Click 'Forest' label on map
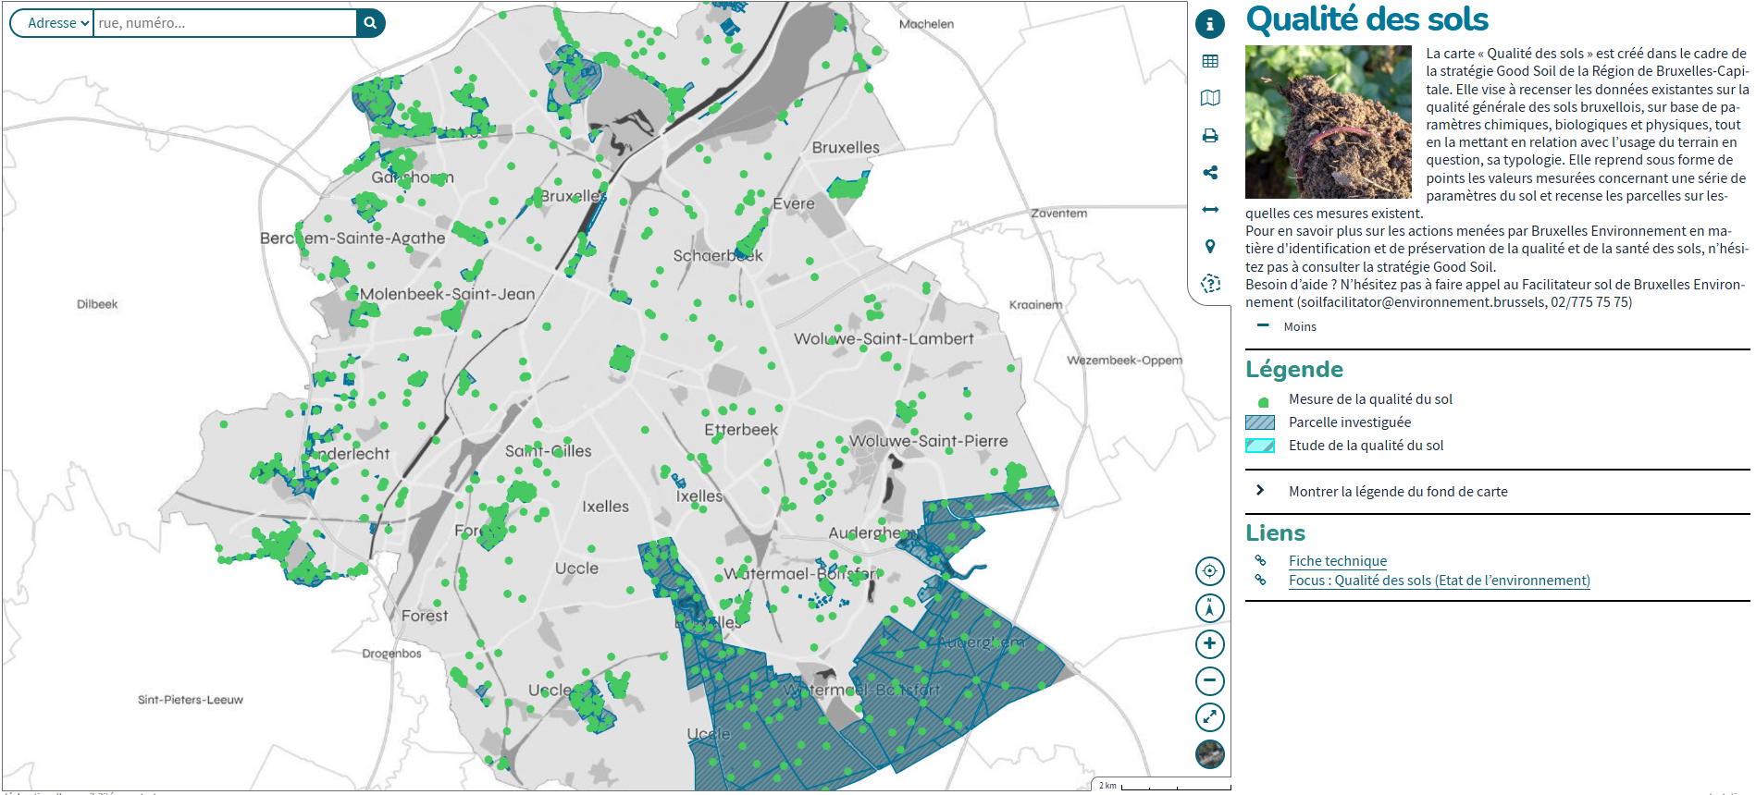The image size is (1756, 795). (x=425, y=616)
